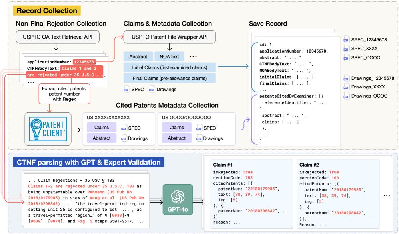Click SPEC icon in US XXXX/XXXXXXX card

tap(124, 128)
